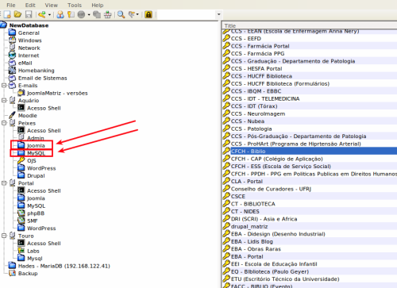This screenshot has height=288, width=397.
Task: Click the Title column header
Action: [309, 25]
